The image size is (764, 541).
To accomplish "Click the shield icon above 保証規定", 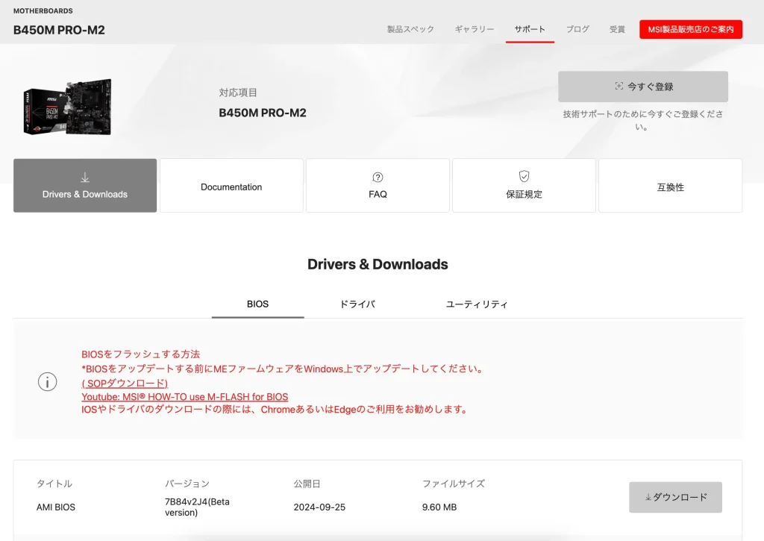I will 524,178.
